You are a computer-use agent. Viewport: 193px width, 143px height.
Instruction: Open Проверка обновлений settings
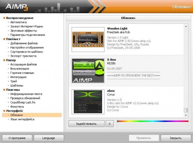25,98
